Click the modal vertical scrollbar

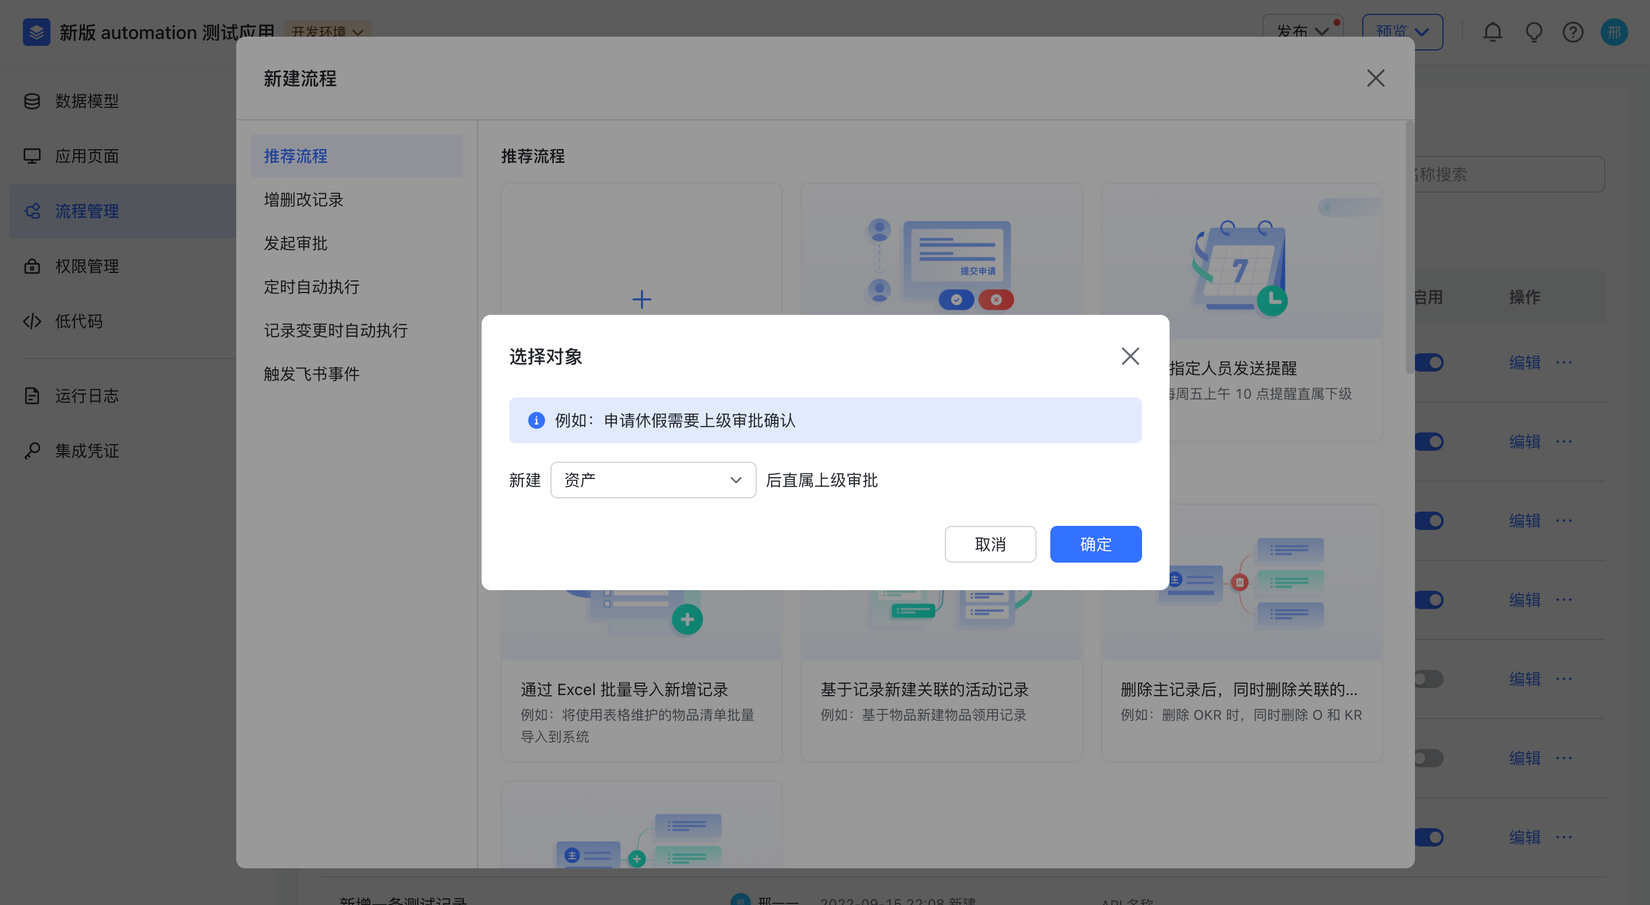1409,247
